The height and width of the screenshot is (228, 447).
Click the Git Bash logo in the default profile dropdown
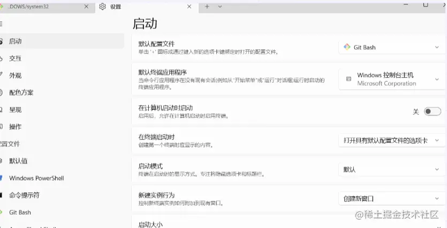tap(347, 47)
